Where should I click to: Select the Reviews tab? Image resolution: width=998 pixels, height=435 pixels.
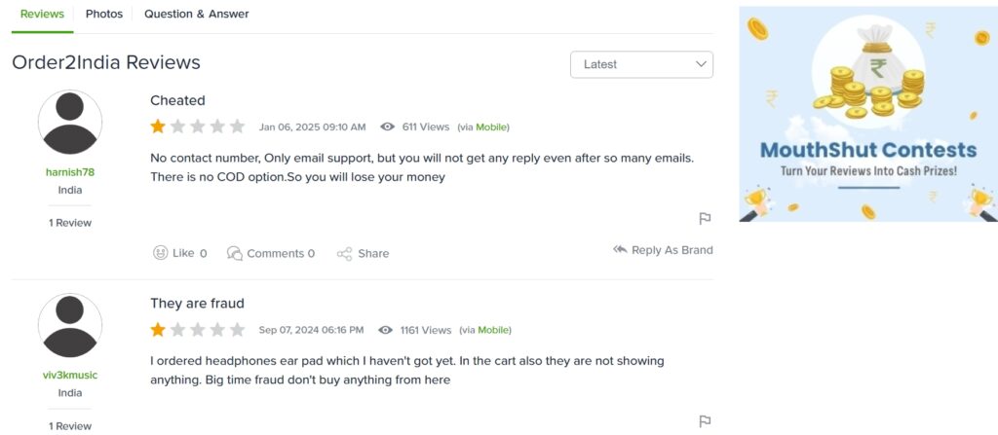point(43,14)
